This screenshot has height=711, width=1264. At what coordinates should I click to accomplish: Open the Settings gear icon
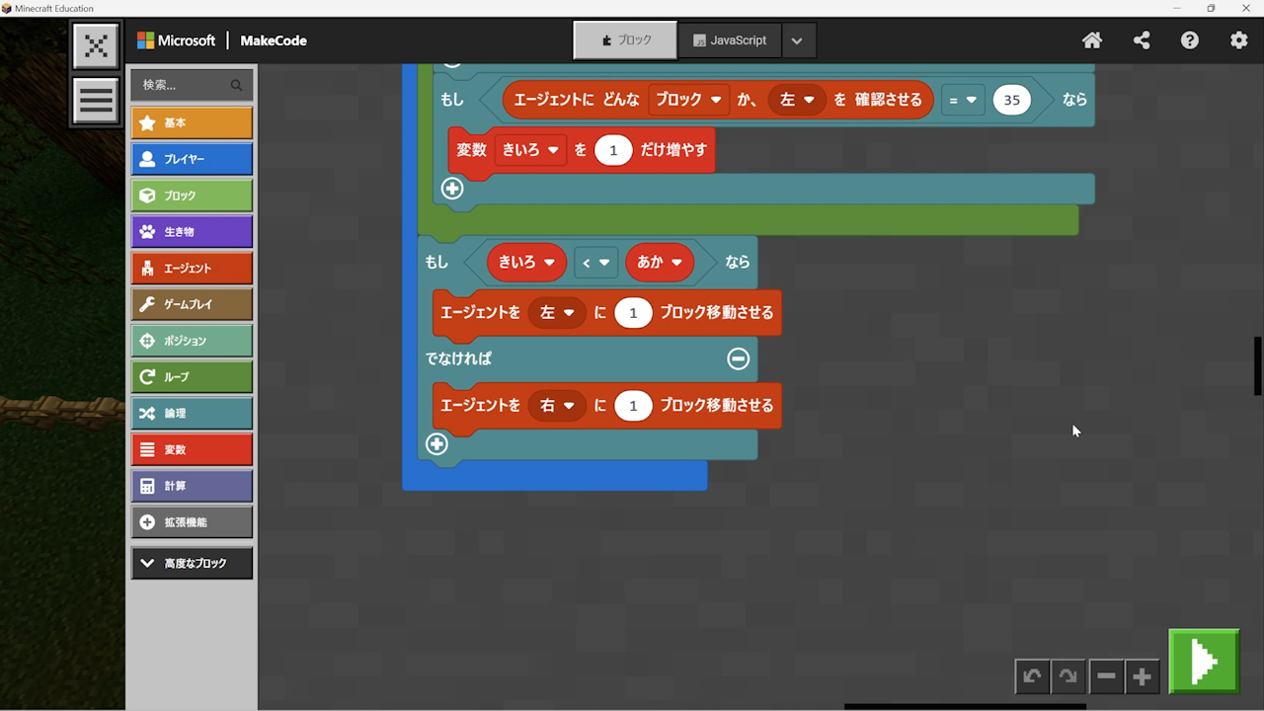[1238, 40]
